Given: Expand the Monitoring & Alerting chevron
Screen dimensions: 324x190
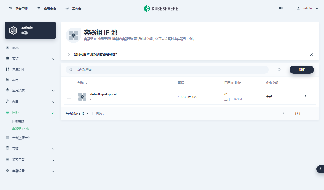Looking at the screenshot, I should coord(53,160).
